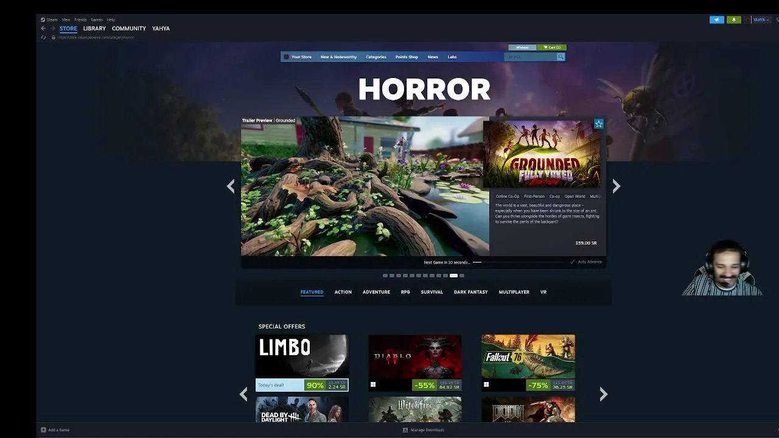The height and width of the screenshot is (438, 779).
Task: Select the ADVENTURE tab
Action: (x=376, y=292)
